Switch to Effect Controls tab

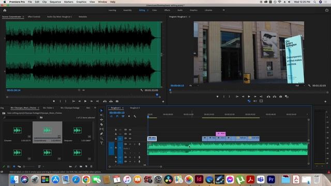tap(34, 17)
